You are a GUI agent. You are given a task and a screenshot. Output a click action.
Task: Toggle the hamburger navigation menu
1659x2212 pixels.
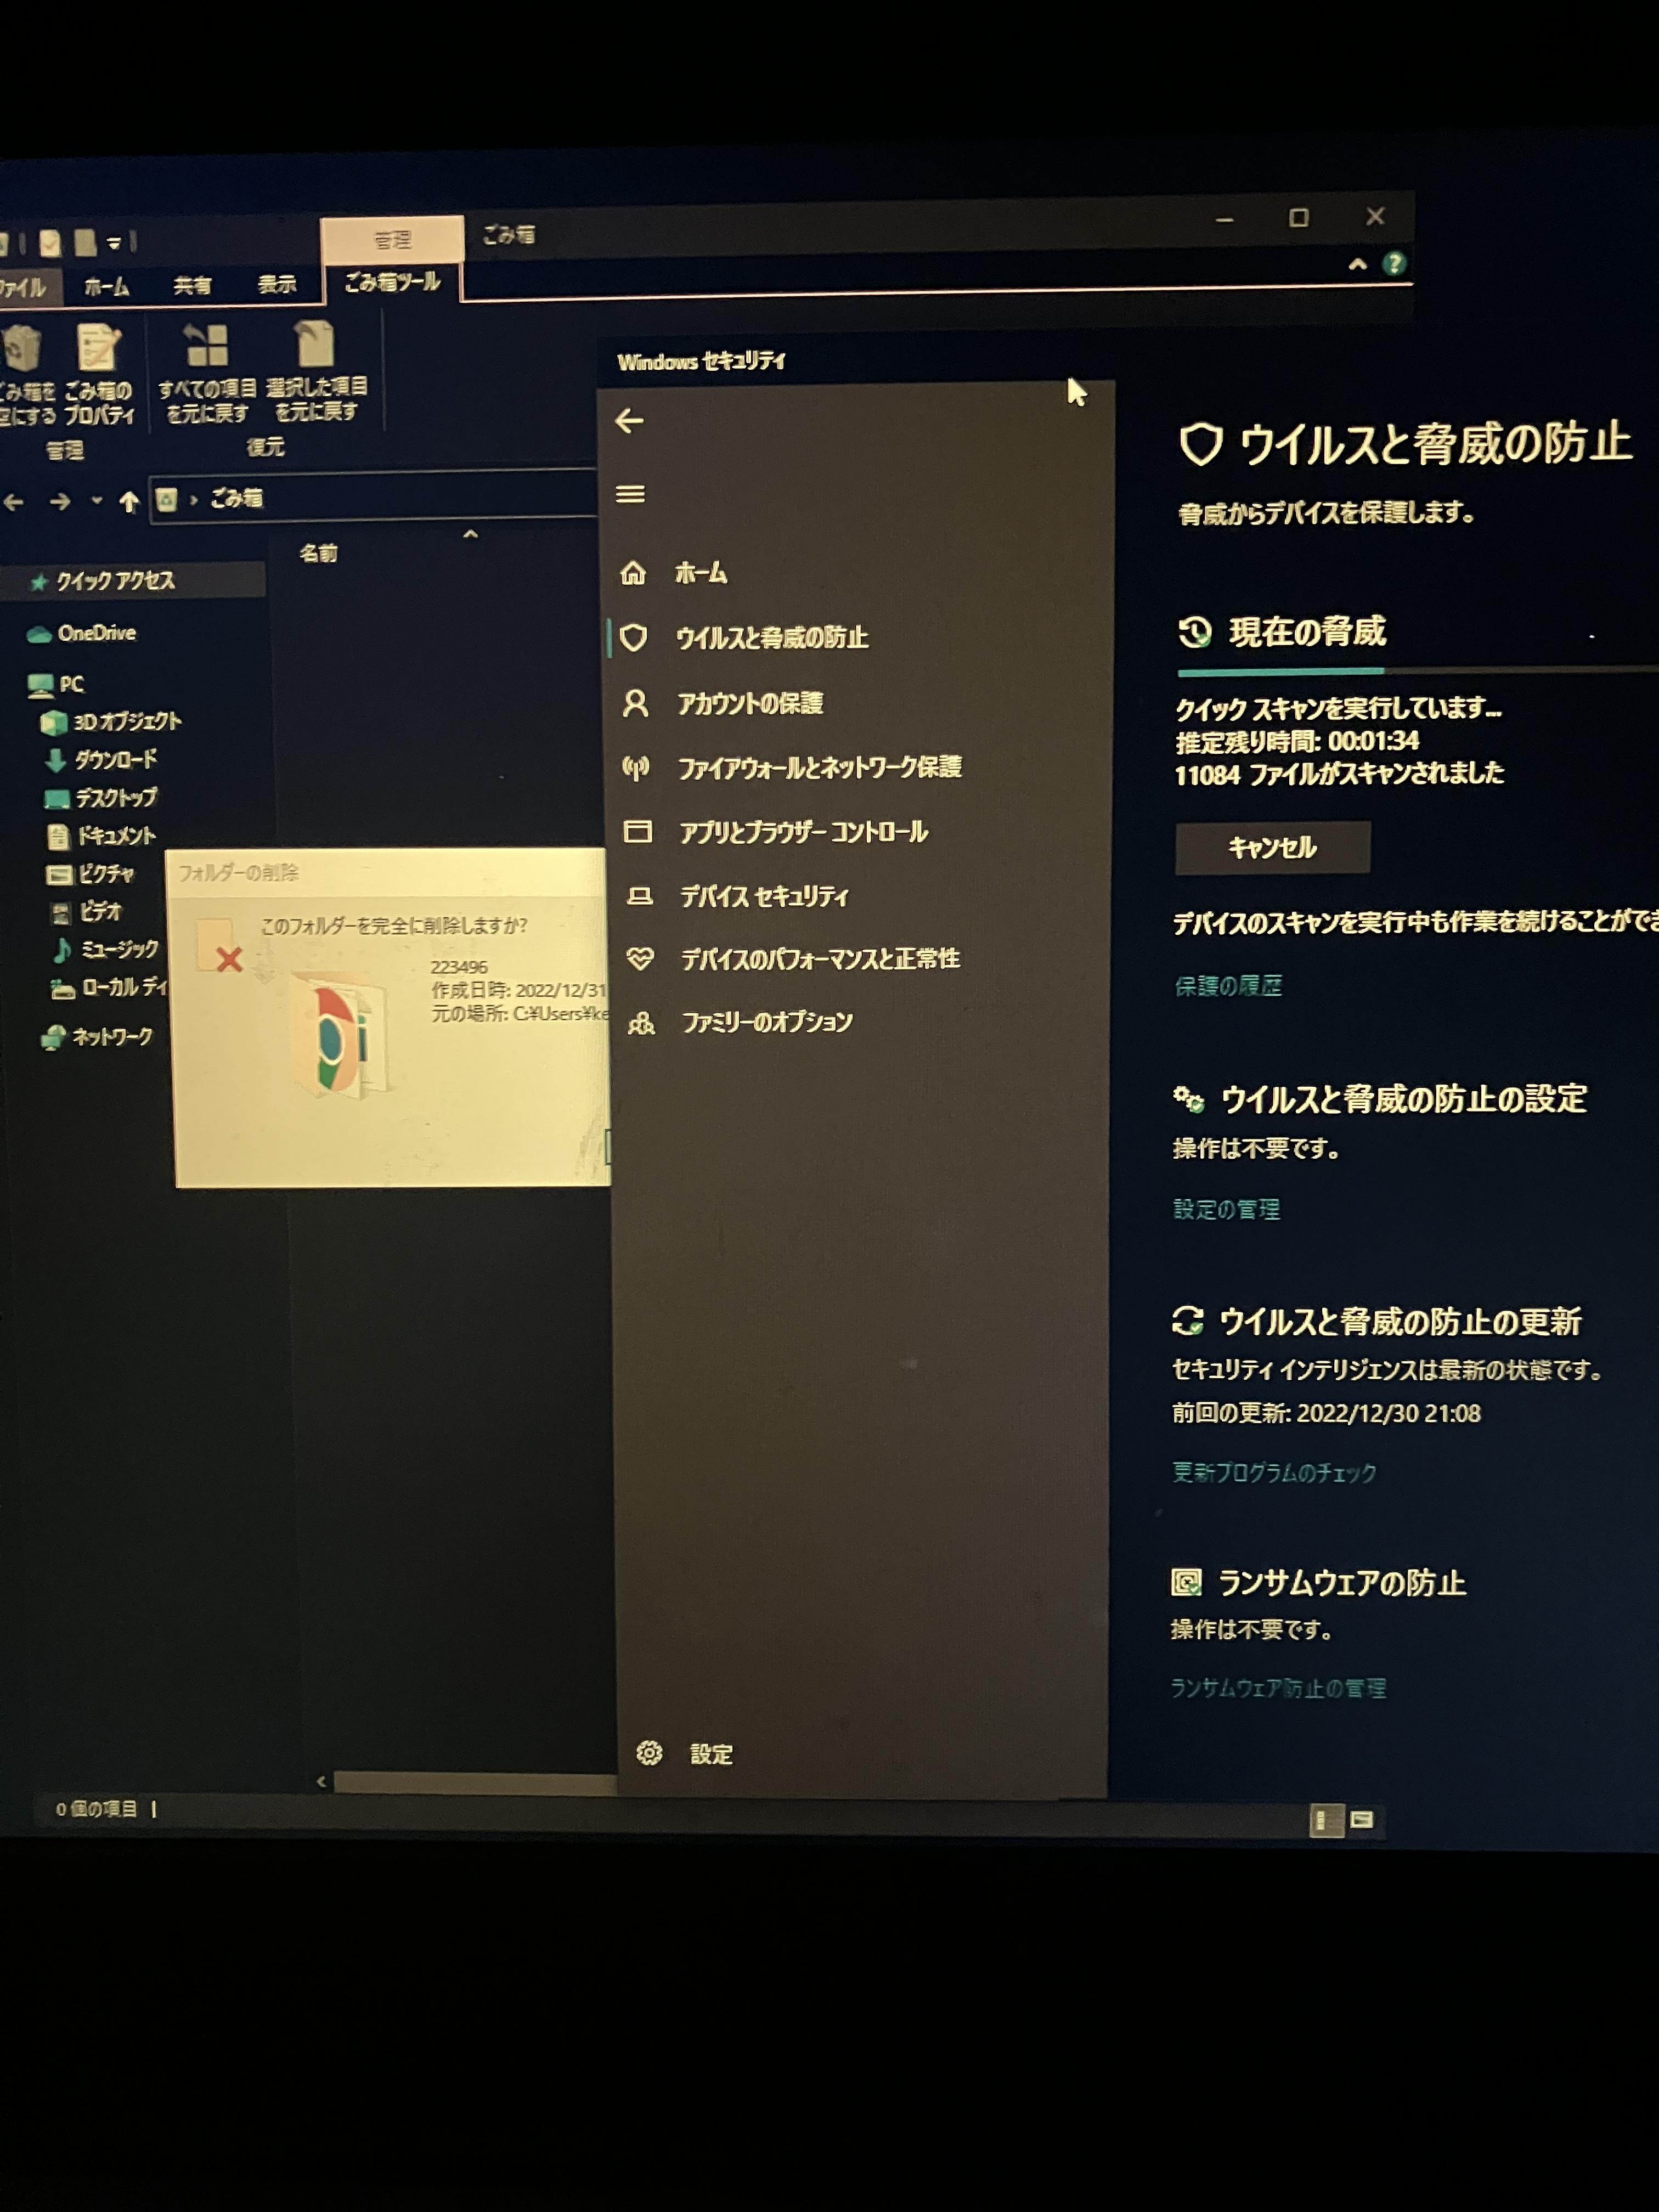click(x=630, y=494)
